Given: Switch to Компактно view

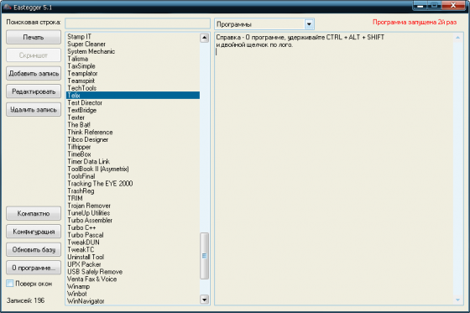Looking at the screenshot, I should [34, 213].
